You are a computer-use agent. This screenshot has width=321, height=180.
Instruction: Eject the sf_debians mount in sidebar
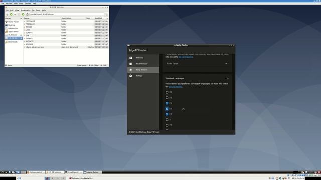(21, 35)
